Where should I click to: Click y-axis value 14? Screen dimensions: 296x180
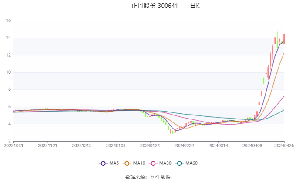click(x=8, y=38)
